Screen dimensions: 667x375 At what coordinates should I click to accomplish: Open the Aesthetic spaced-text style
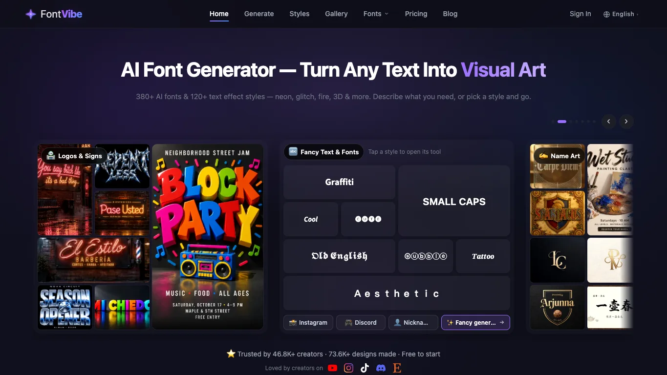pos(397,293)
